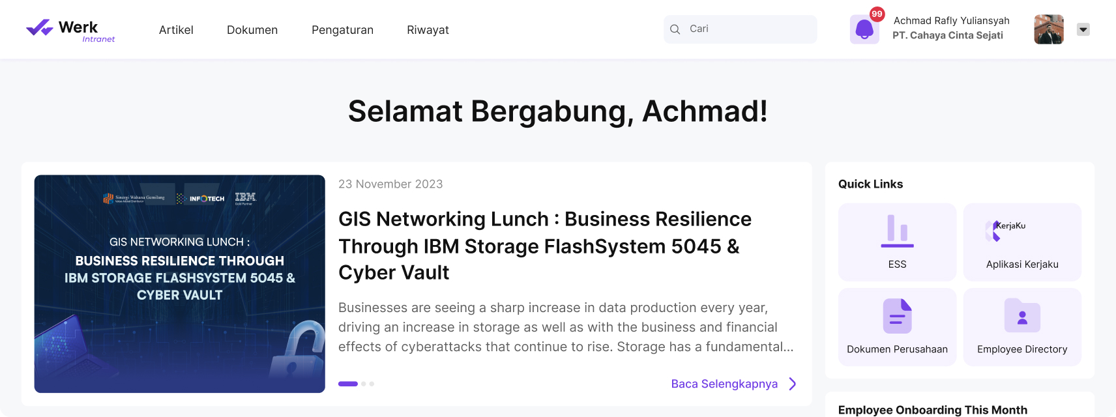The width and height of the screenshot is (1116, 417).
Task: Click the user profile avatar photo
Action: point(1049,29)
